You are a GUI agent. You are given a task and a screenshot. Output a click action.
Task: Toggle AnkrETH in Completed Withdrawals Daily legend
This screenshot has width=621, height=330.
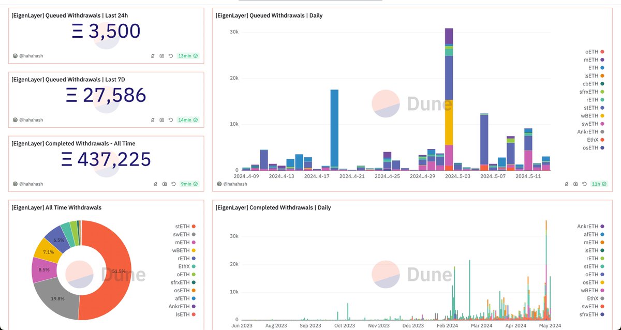coord(591,227)
